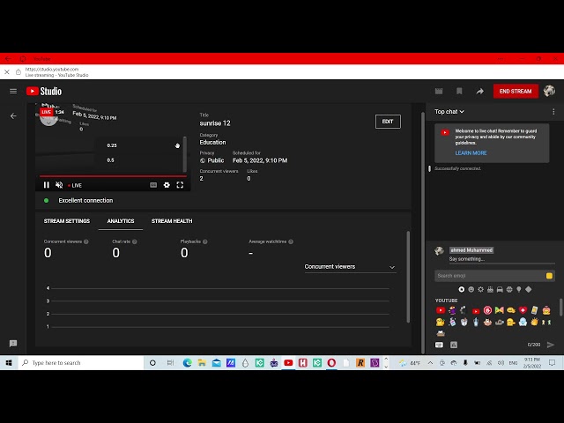
Task: Click the send message arrow icon
Action: click(x=551, y=345)
